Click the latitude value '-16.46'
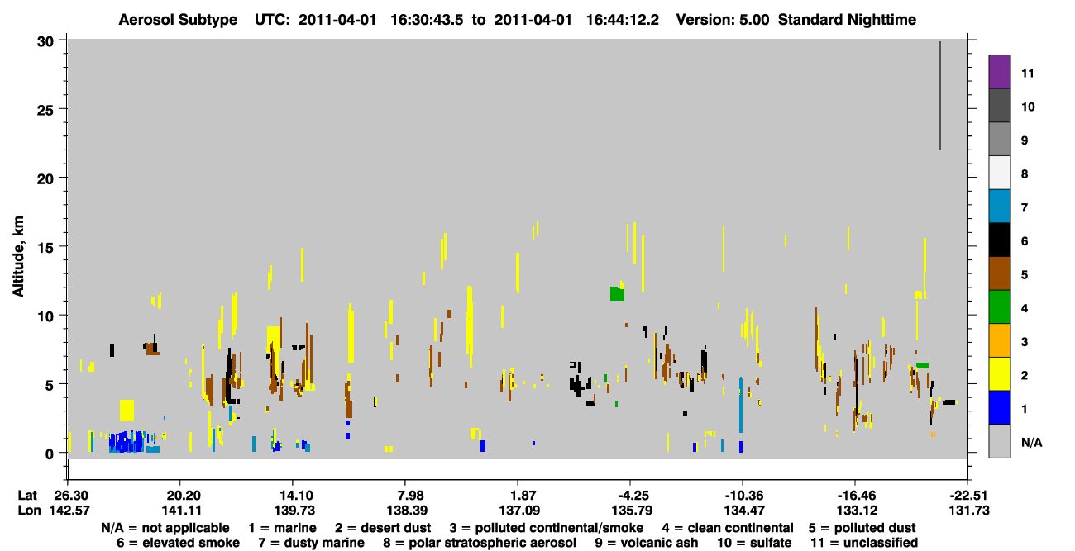This screenshot has width=1075, height=551. coord(855,495)
